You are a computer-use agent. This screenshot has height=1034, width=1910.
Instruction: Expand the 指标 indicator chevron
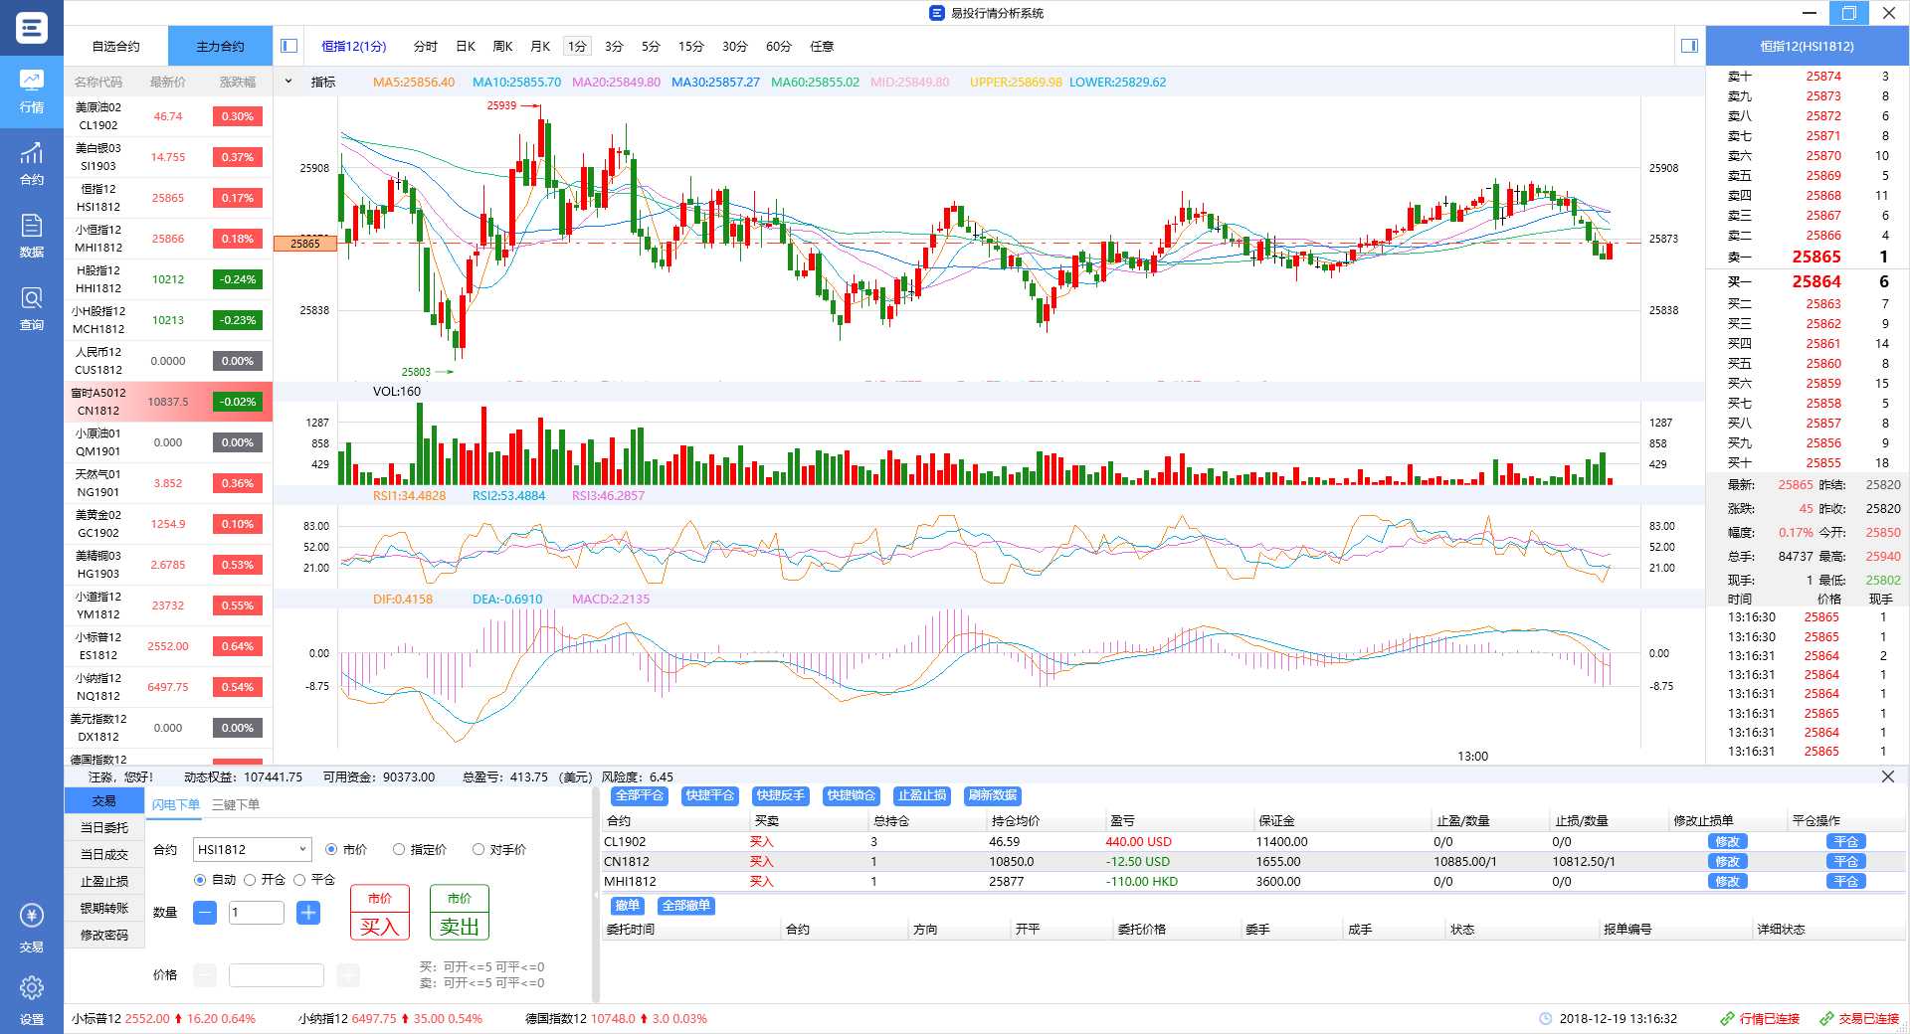tap(288, 82)
